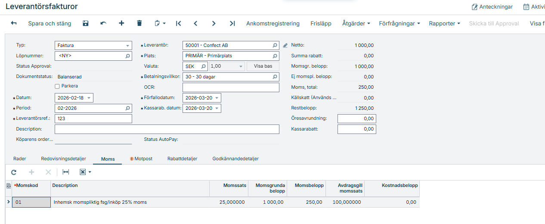The width and height of the screenshot is (545, 224).
Task: Click the back arrow icon in toolbar
Action: tap(14, 23)
